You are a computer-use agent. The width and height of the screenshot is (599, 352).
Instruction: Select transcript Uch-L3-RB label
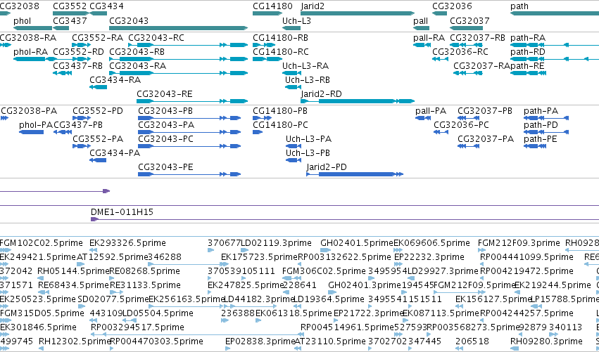308,80
